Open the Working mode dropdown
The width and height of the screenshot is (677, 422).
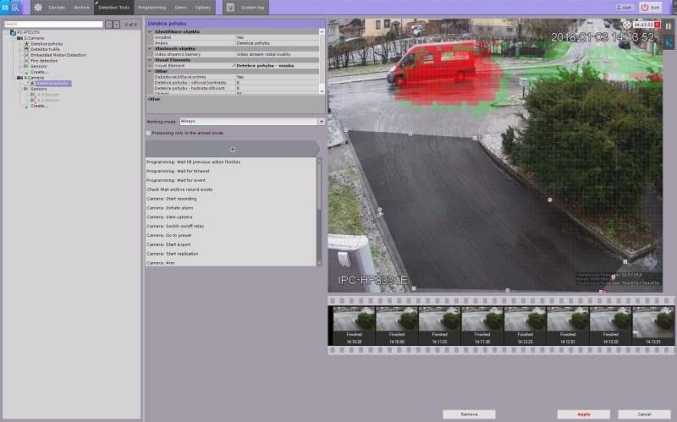point(322,122)
